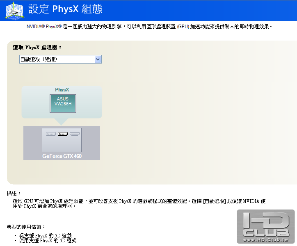Click the 設定 PhysX 組態 title text

pyautogui.click(x=65, y=9)
